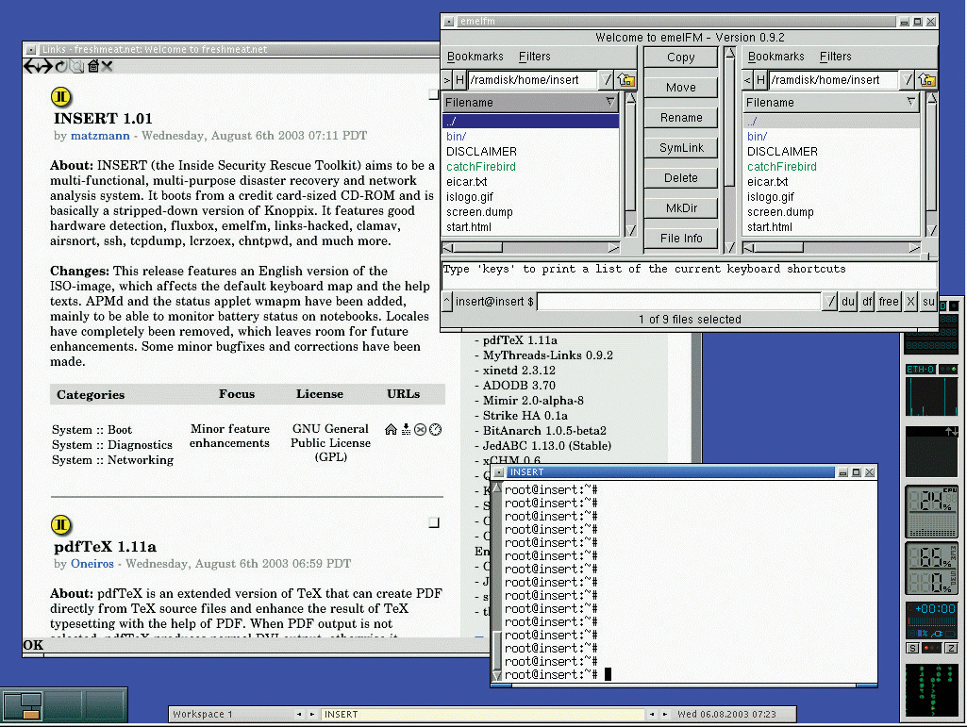The height and width of the screenshot is (727, 967).
Task: Click the emelFM command input field
Action: [x=679, y=302]
